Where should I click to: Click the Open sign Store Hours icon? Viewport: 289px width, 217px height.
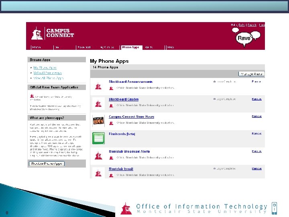coord(98,121)
